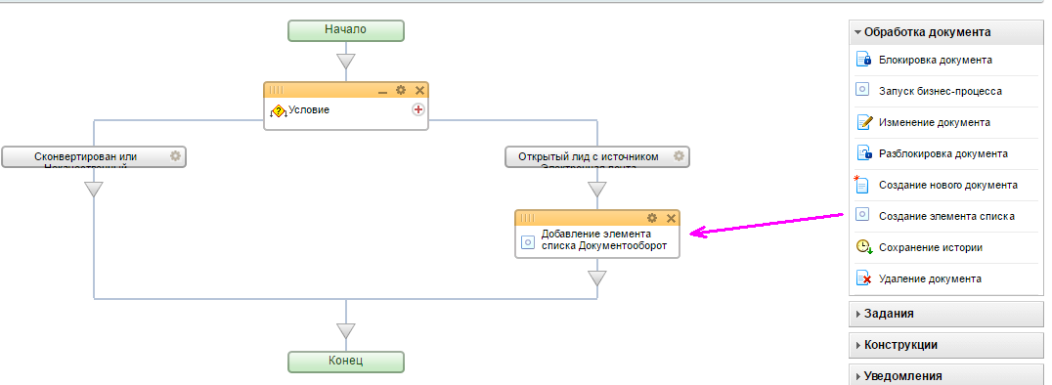The height and width of the screenshot is (385, 1052).
Task: Click the Разблокировка документа icon
Action: coord(863,153)
